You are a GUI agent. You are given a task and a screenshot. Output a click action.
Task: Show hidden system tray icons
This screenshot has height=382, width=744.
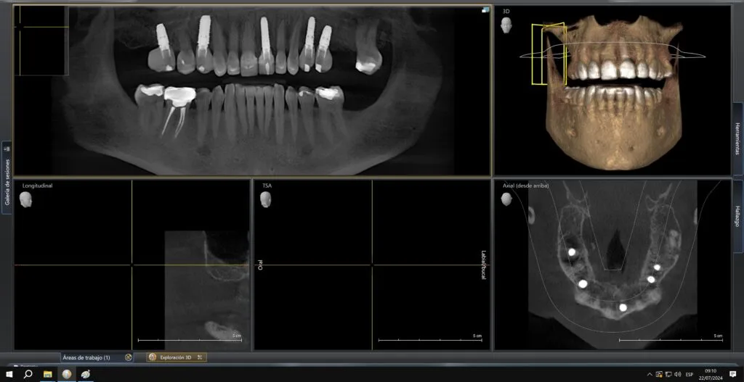coord(650,374)
